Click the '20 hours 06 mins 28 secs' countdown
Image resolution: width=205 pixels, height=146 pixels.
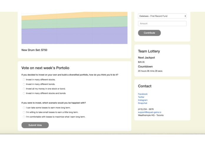click(x=150, y=71)
